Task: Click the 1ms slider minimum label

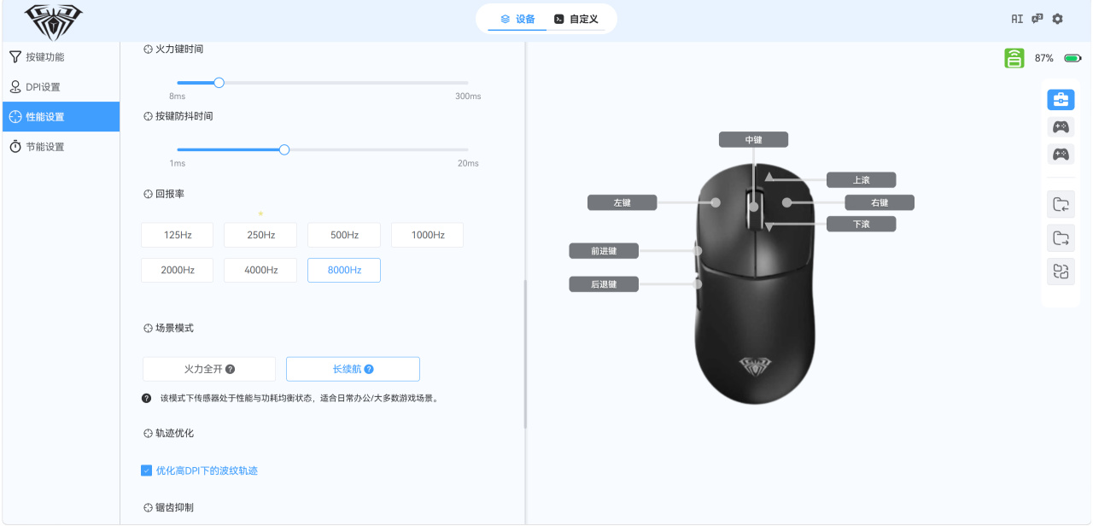Action: click(x=177, y=163)
